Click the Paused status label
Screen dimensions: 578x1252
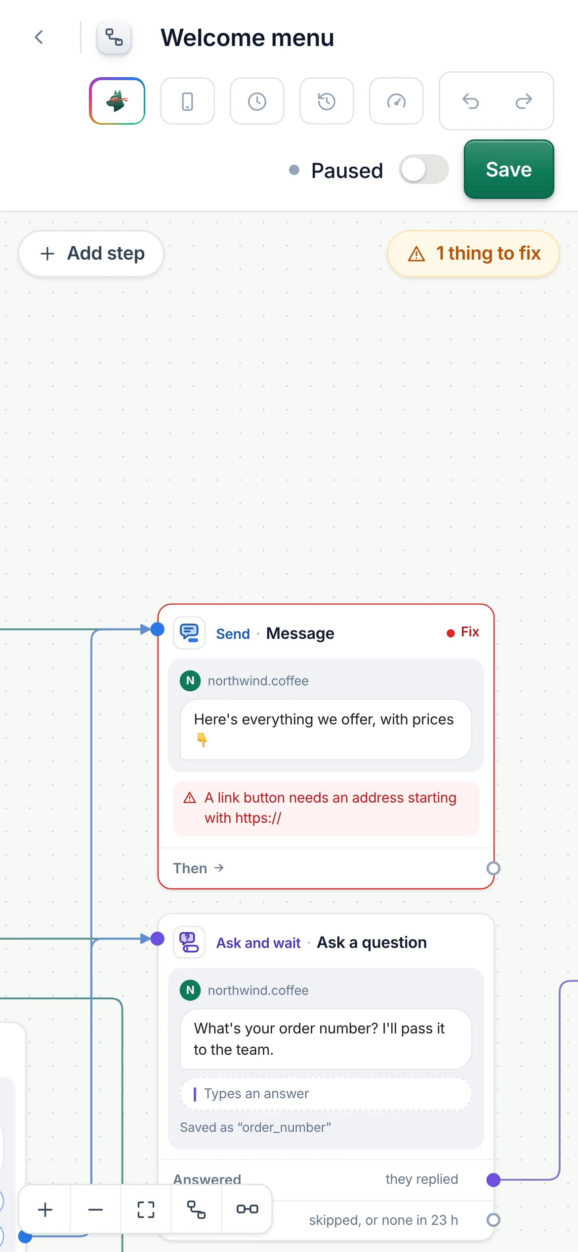tap(347, 171)
